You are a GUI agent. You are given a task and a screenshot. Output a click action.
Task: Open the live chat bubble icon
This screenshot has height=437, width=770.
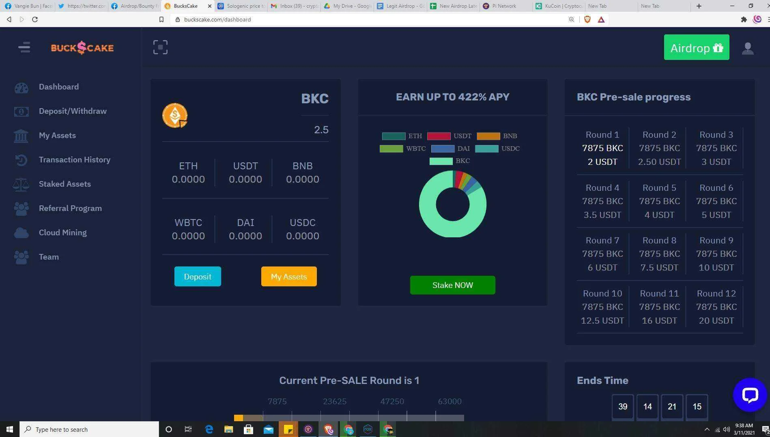[x=750, y=394]
